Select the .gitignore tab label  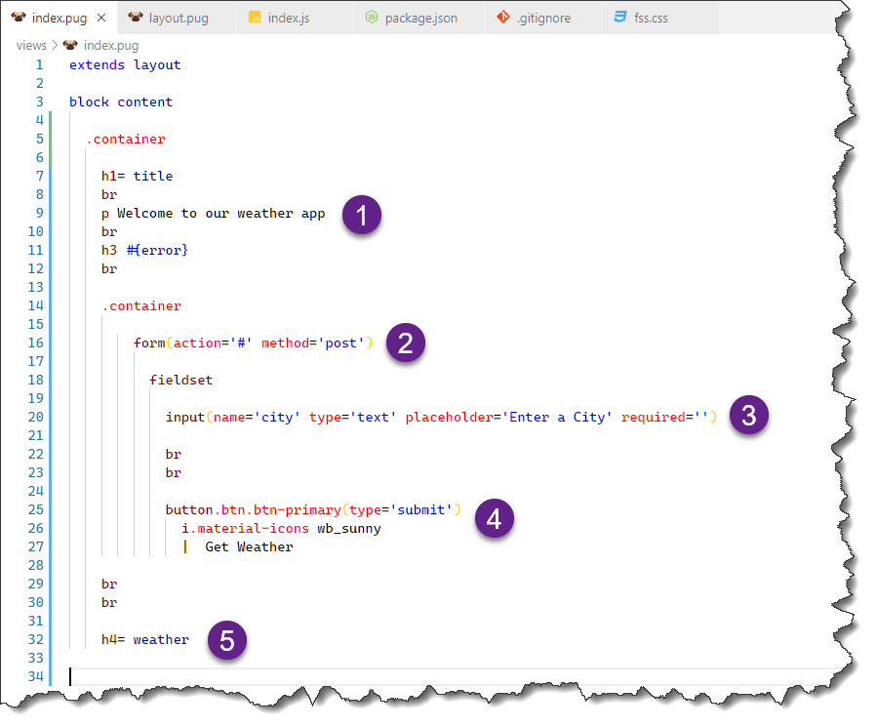point(543,18)
